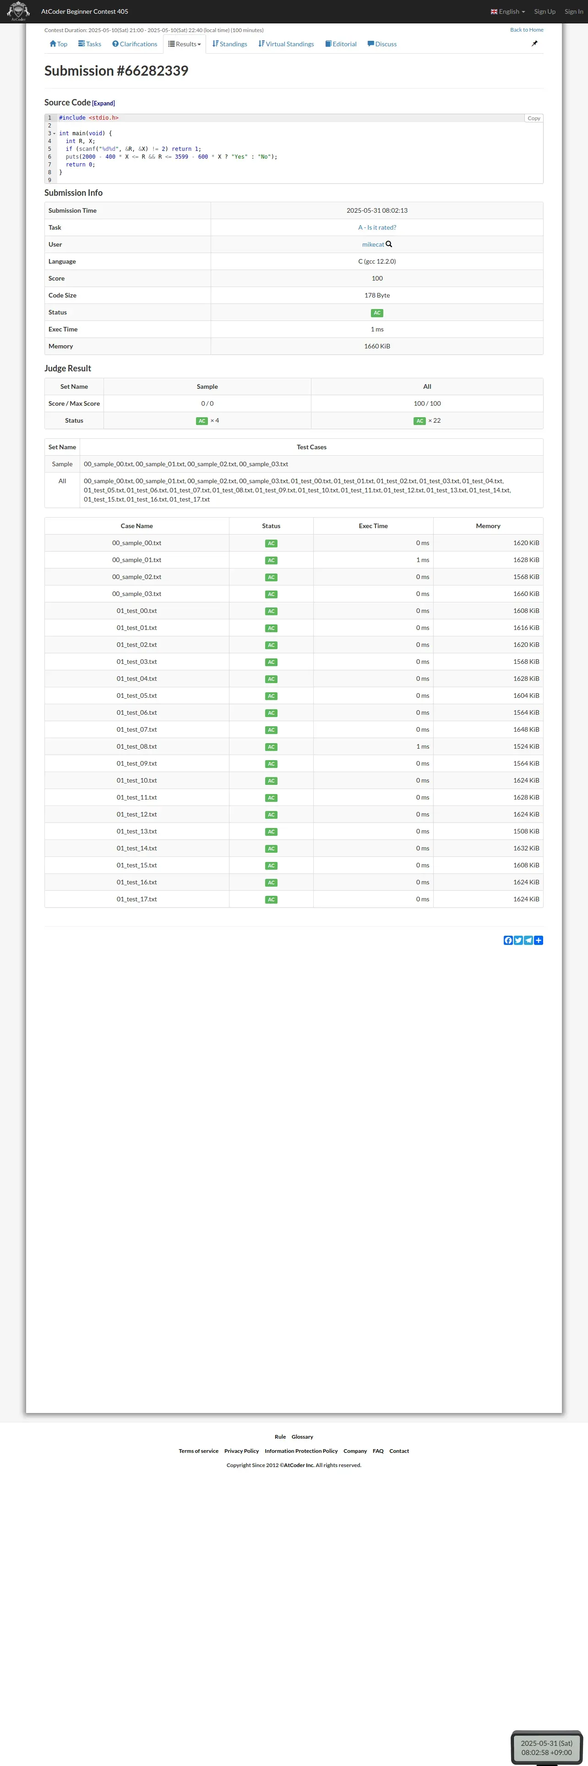Click the 0 / 0 sample score cell
Image resolution: width=588 pixels, height=1766 pixels.
[x=207, y=404]
